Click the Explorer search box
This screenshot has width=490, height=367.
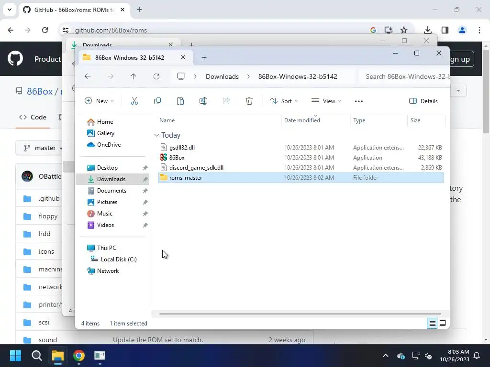click(405, 76)
